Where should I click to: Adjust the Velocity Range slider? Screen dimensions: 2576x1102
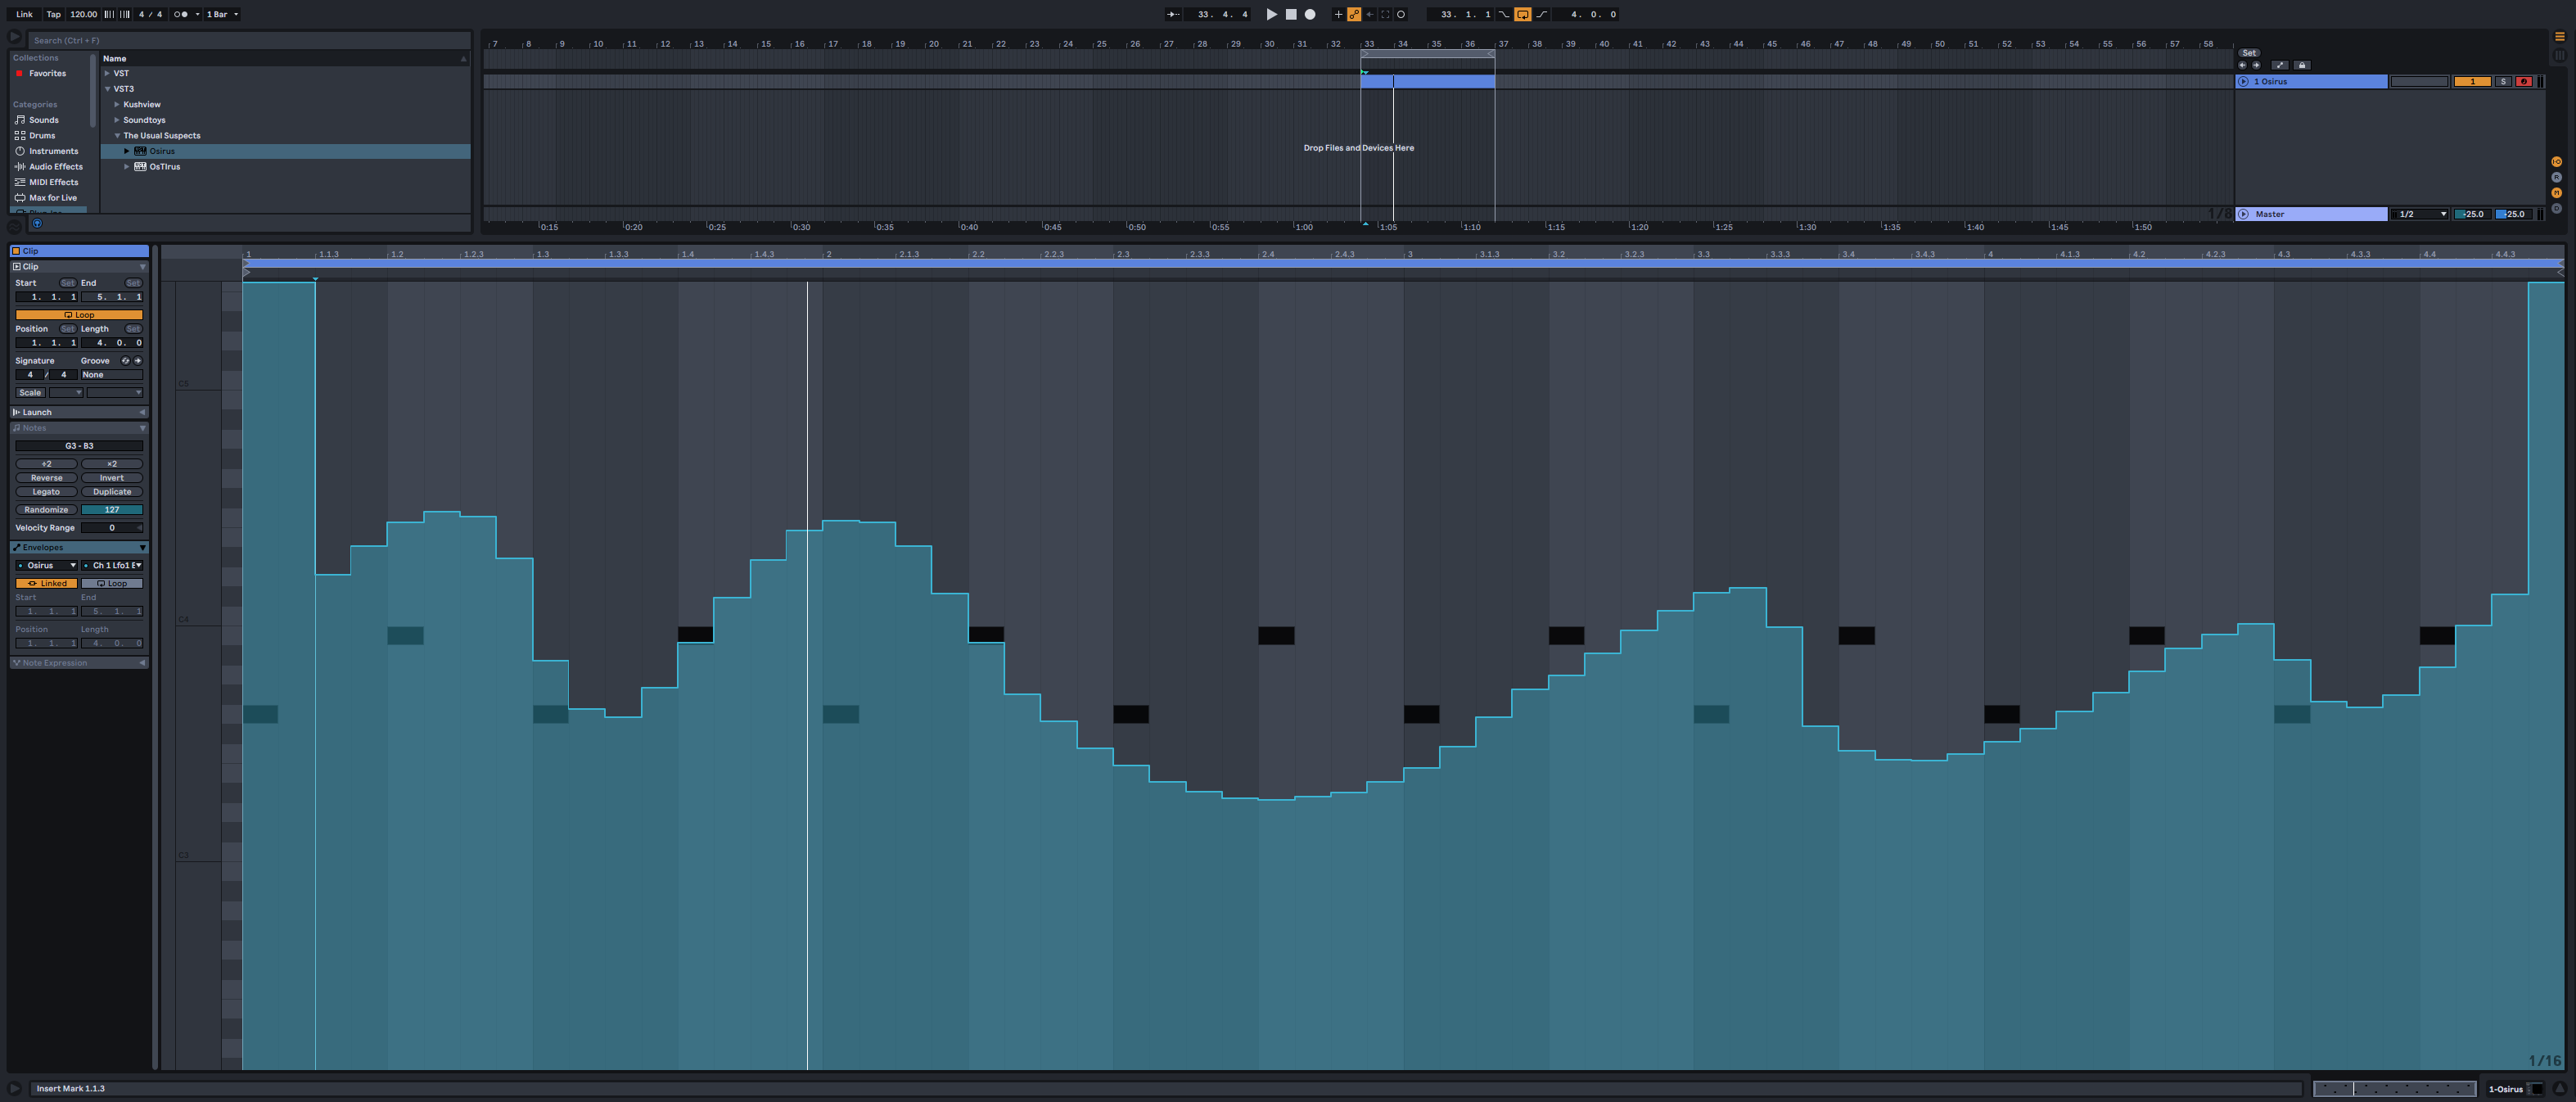pos(112,528)
